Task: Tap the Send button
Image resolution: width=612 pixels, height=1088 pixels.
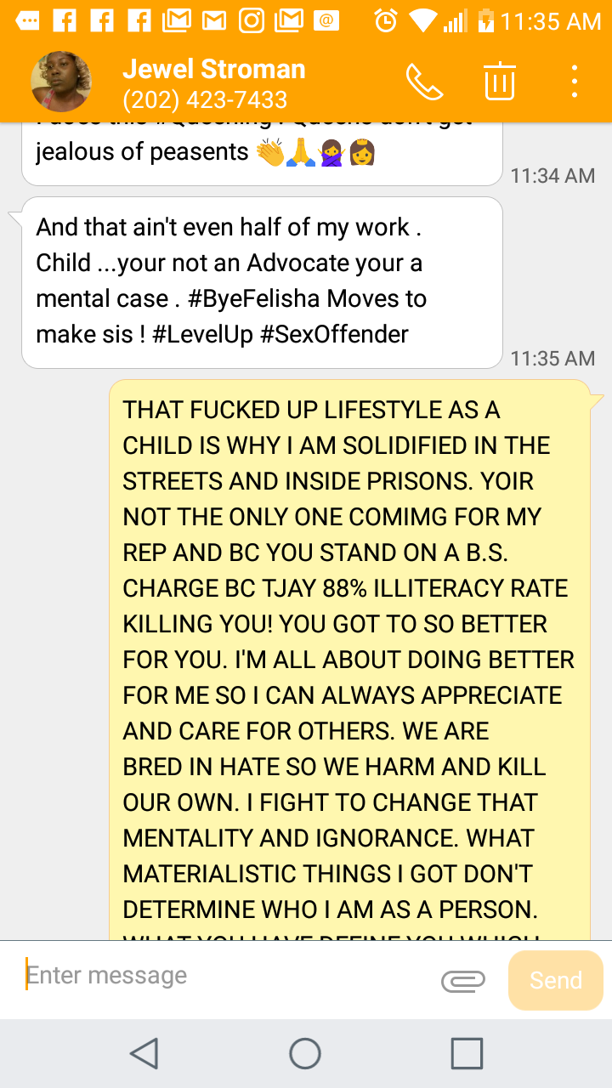Action: [x=556, y=980]
